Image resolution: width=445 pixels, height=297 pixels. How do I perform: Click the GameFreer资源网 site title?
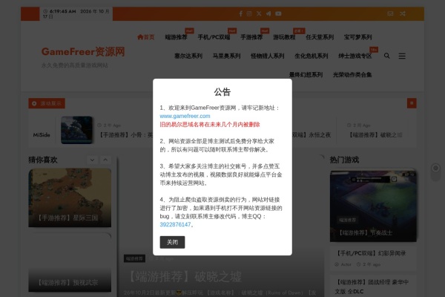click(x=83, y=52)
